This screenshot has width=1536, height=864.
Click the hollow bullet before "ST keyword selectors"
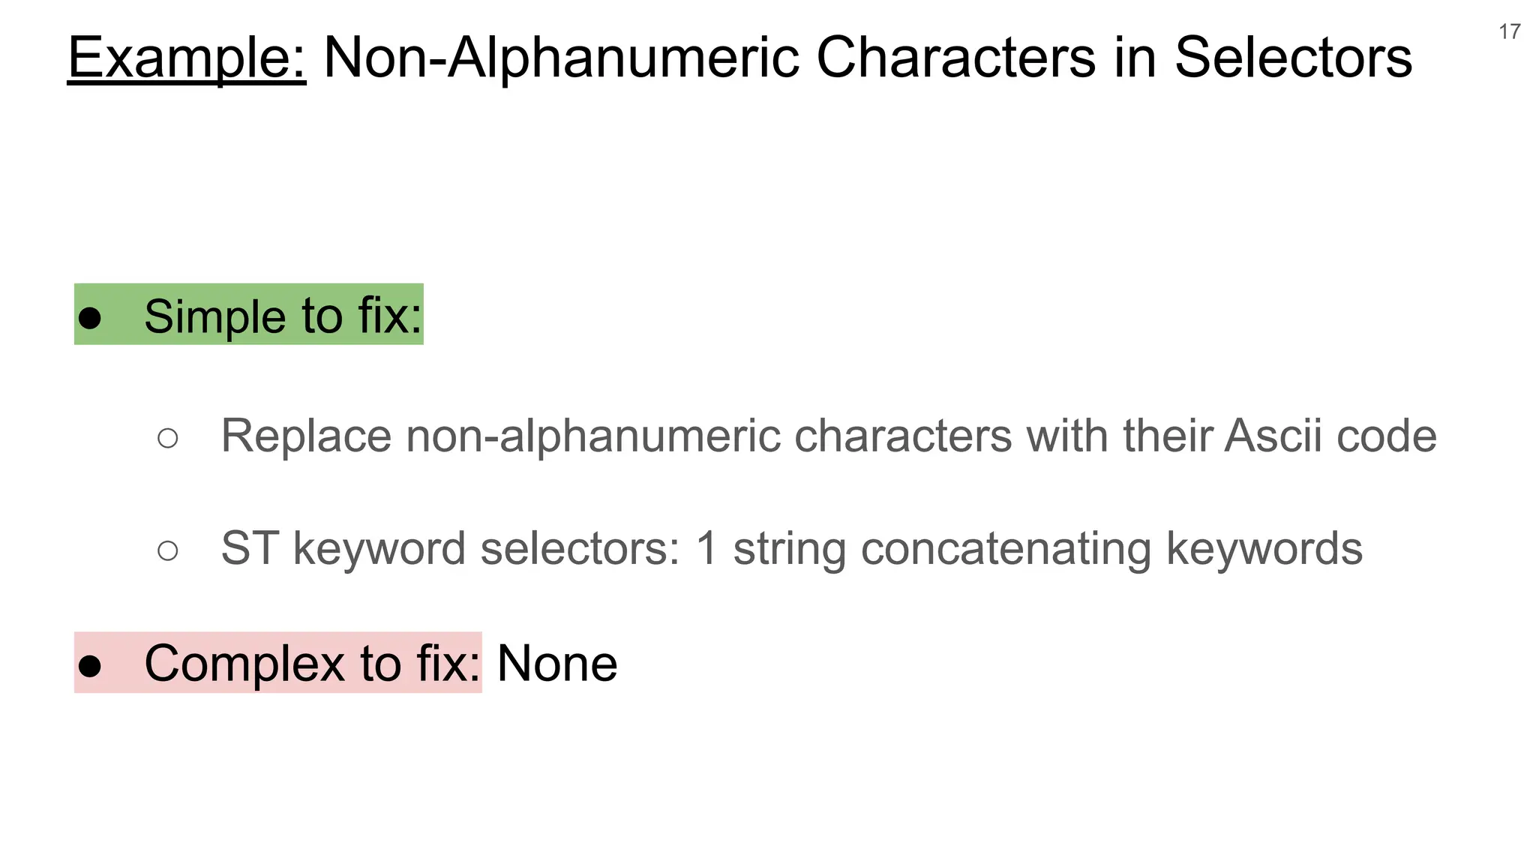pyautogui.click(x=168, y=550)
